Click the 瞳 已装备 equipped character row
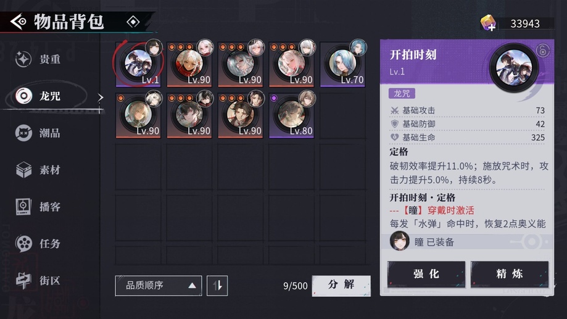The width and height of the screenshot is (567, 319). tap(467, 241)
